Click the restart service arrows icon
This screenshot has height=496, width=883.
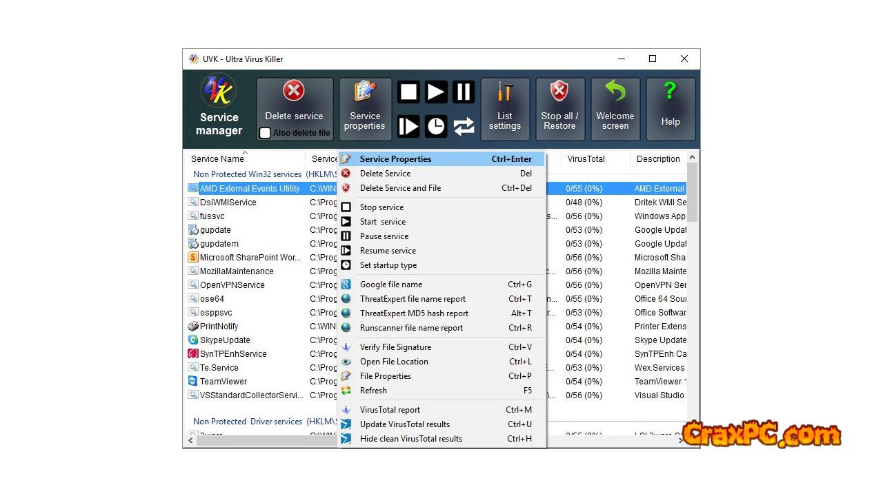[464, 126]
